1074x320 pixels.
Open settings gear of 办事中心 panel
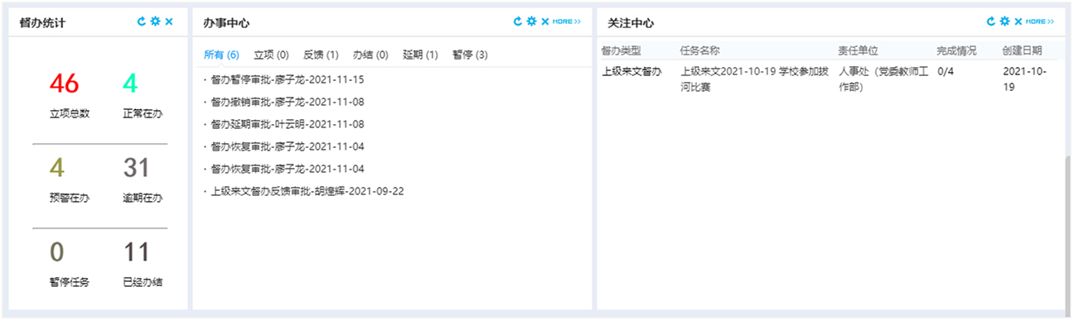pyautogui.click(x=531, y=21)
